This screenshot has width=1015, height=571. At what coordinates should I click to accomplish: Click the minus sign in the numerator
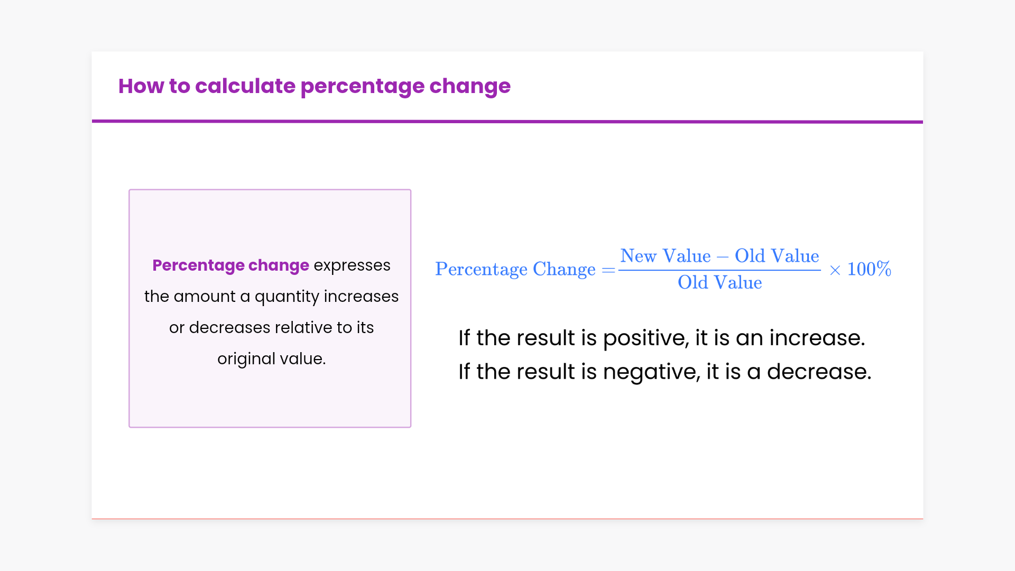(722, 257)
